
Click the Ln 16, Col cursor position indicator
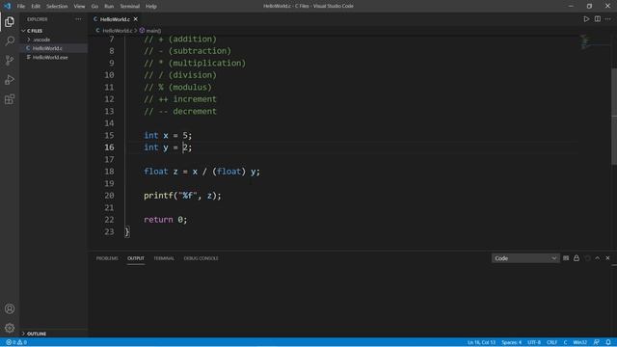(481, 342)
